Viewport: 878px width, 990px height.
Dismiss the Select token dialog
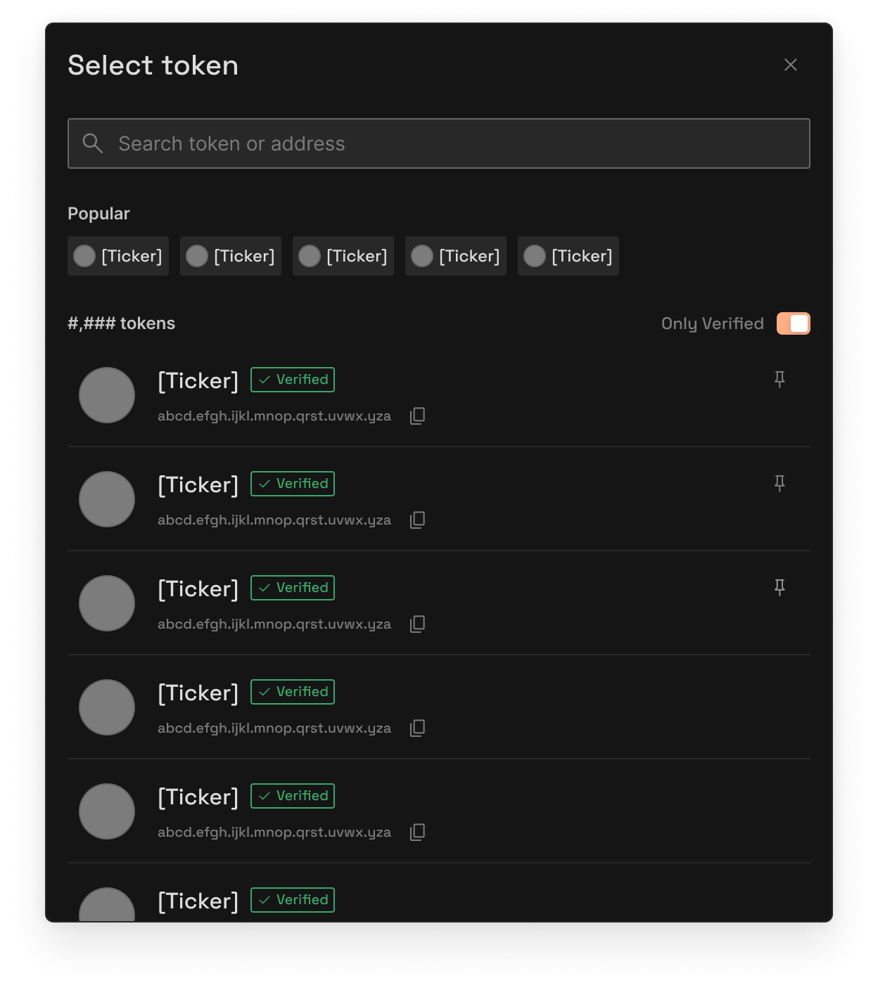pos(791,65)
